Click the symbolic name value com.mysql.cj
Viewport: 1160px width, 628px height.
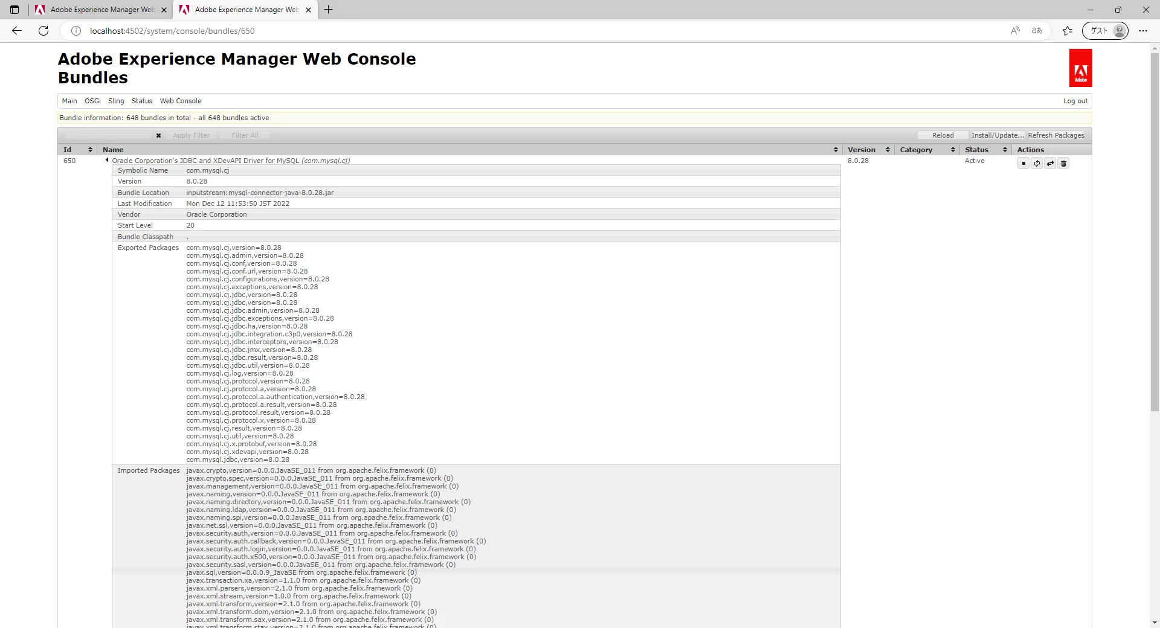click(x=207, y=170)
